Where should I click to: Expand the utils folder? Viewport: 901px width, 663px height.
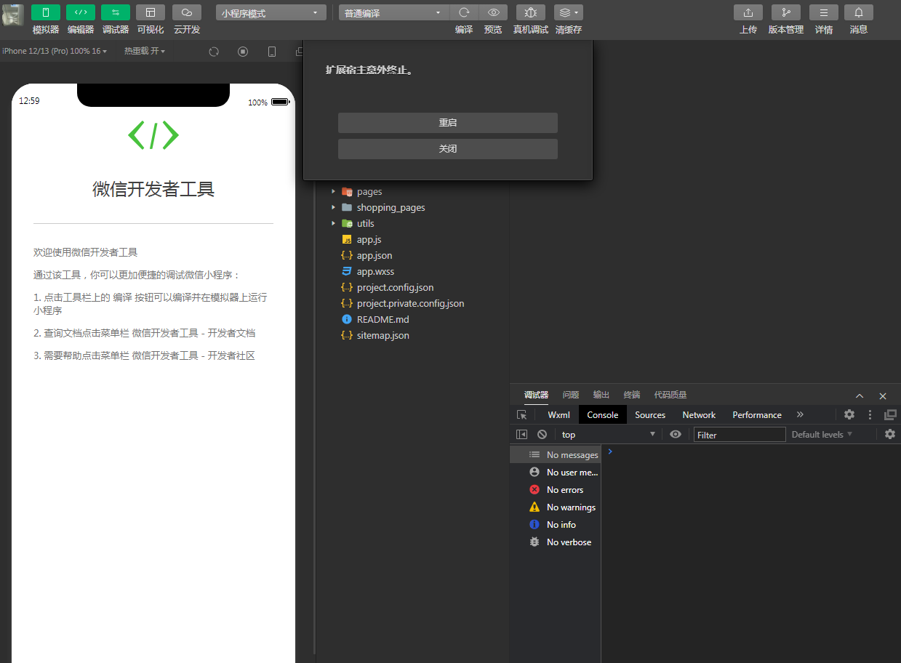point(333,223)
